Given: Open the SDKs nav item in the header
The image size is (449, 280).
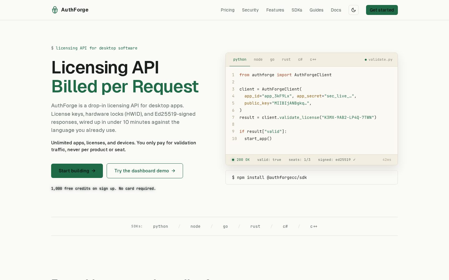Looking at the screenshot, I should (x=297, y=10).
